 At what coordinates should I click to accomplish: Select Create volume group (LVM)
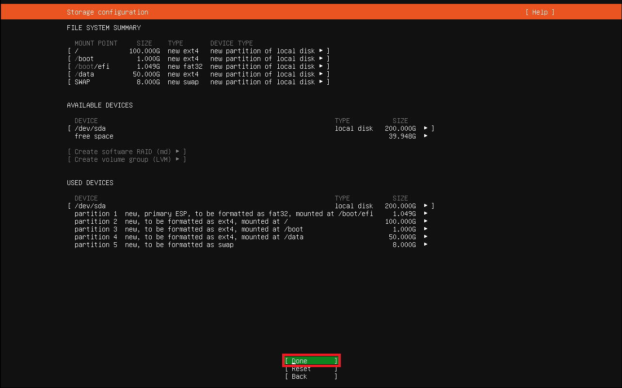click(127, 159)
